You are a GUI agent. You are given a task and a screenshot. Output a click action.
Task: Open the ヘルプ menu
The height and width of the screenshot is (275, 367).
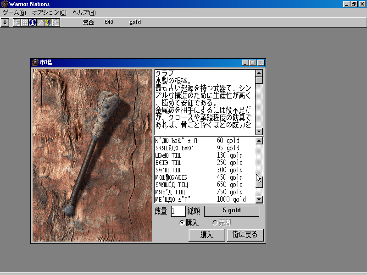[84, 12]
